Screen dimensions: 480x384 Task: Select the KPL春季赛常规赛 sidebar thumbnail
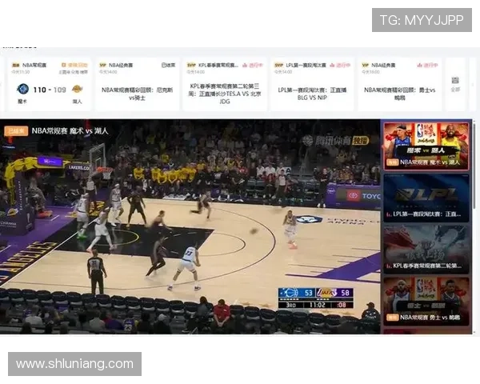pyautogui.click(x=426, y=250)
